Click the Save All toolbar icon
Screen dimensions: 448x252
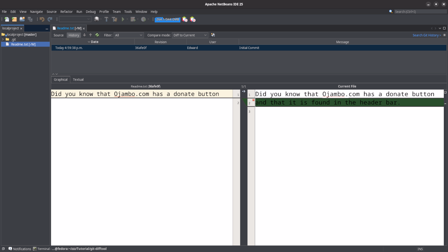point(30,19)
